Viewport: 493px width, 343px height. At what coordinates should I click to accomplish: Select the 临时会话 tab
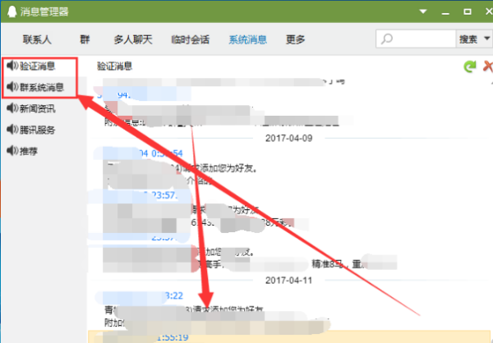(191, 39)
